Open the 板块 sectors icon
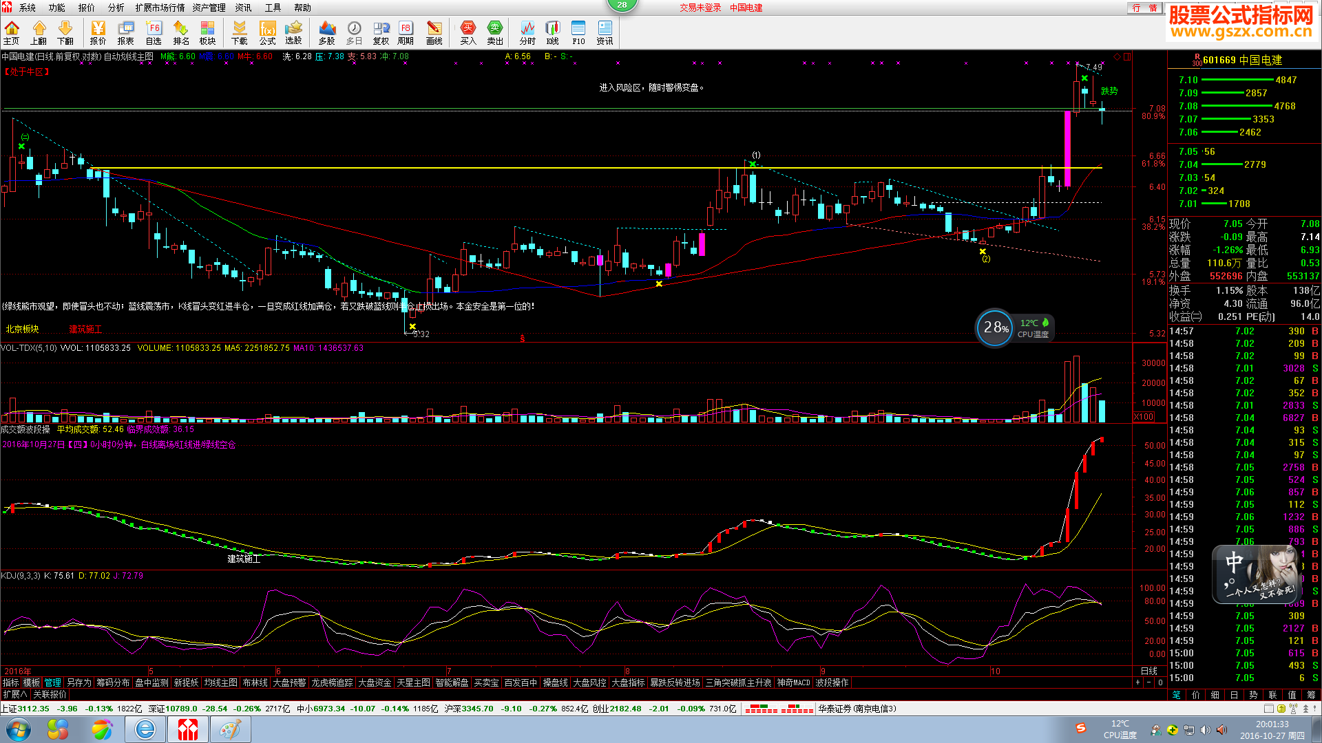The image size is (1322, 743). click(x=208, y=32)
